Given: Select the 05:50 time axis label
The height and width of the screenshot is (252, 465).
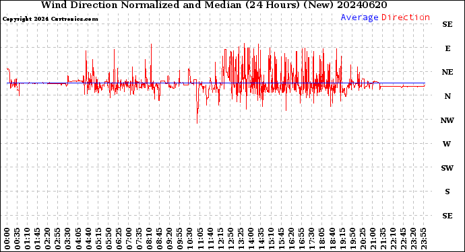Looking at the screenshot, I should pos(108,239).
